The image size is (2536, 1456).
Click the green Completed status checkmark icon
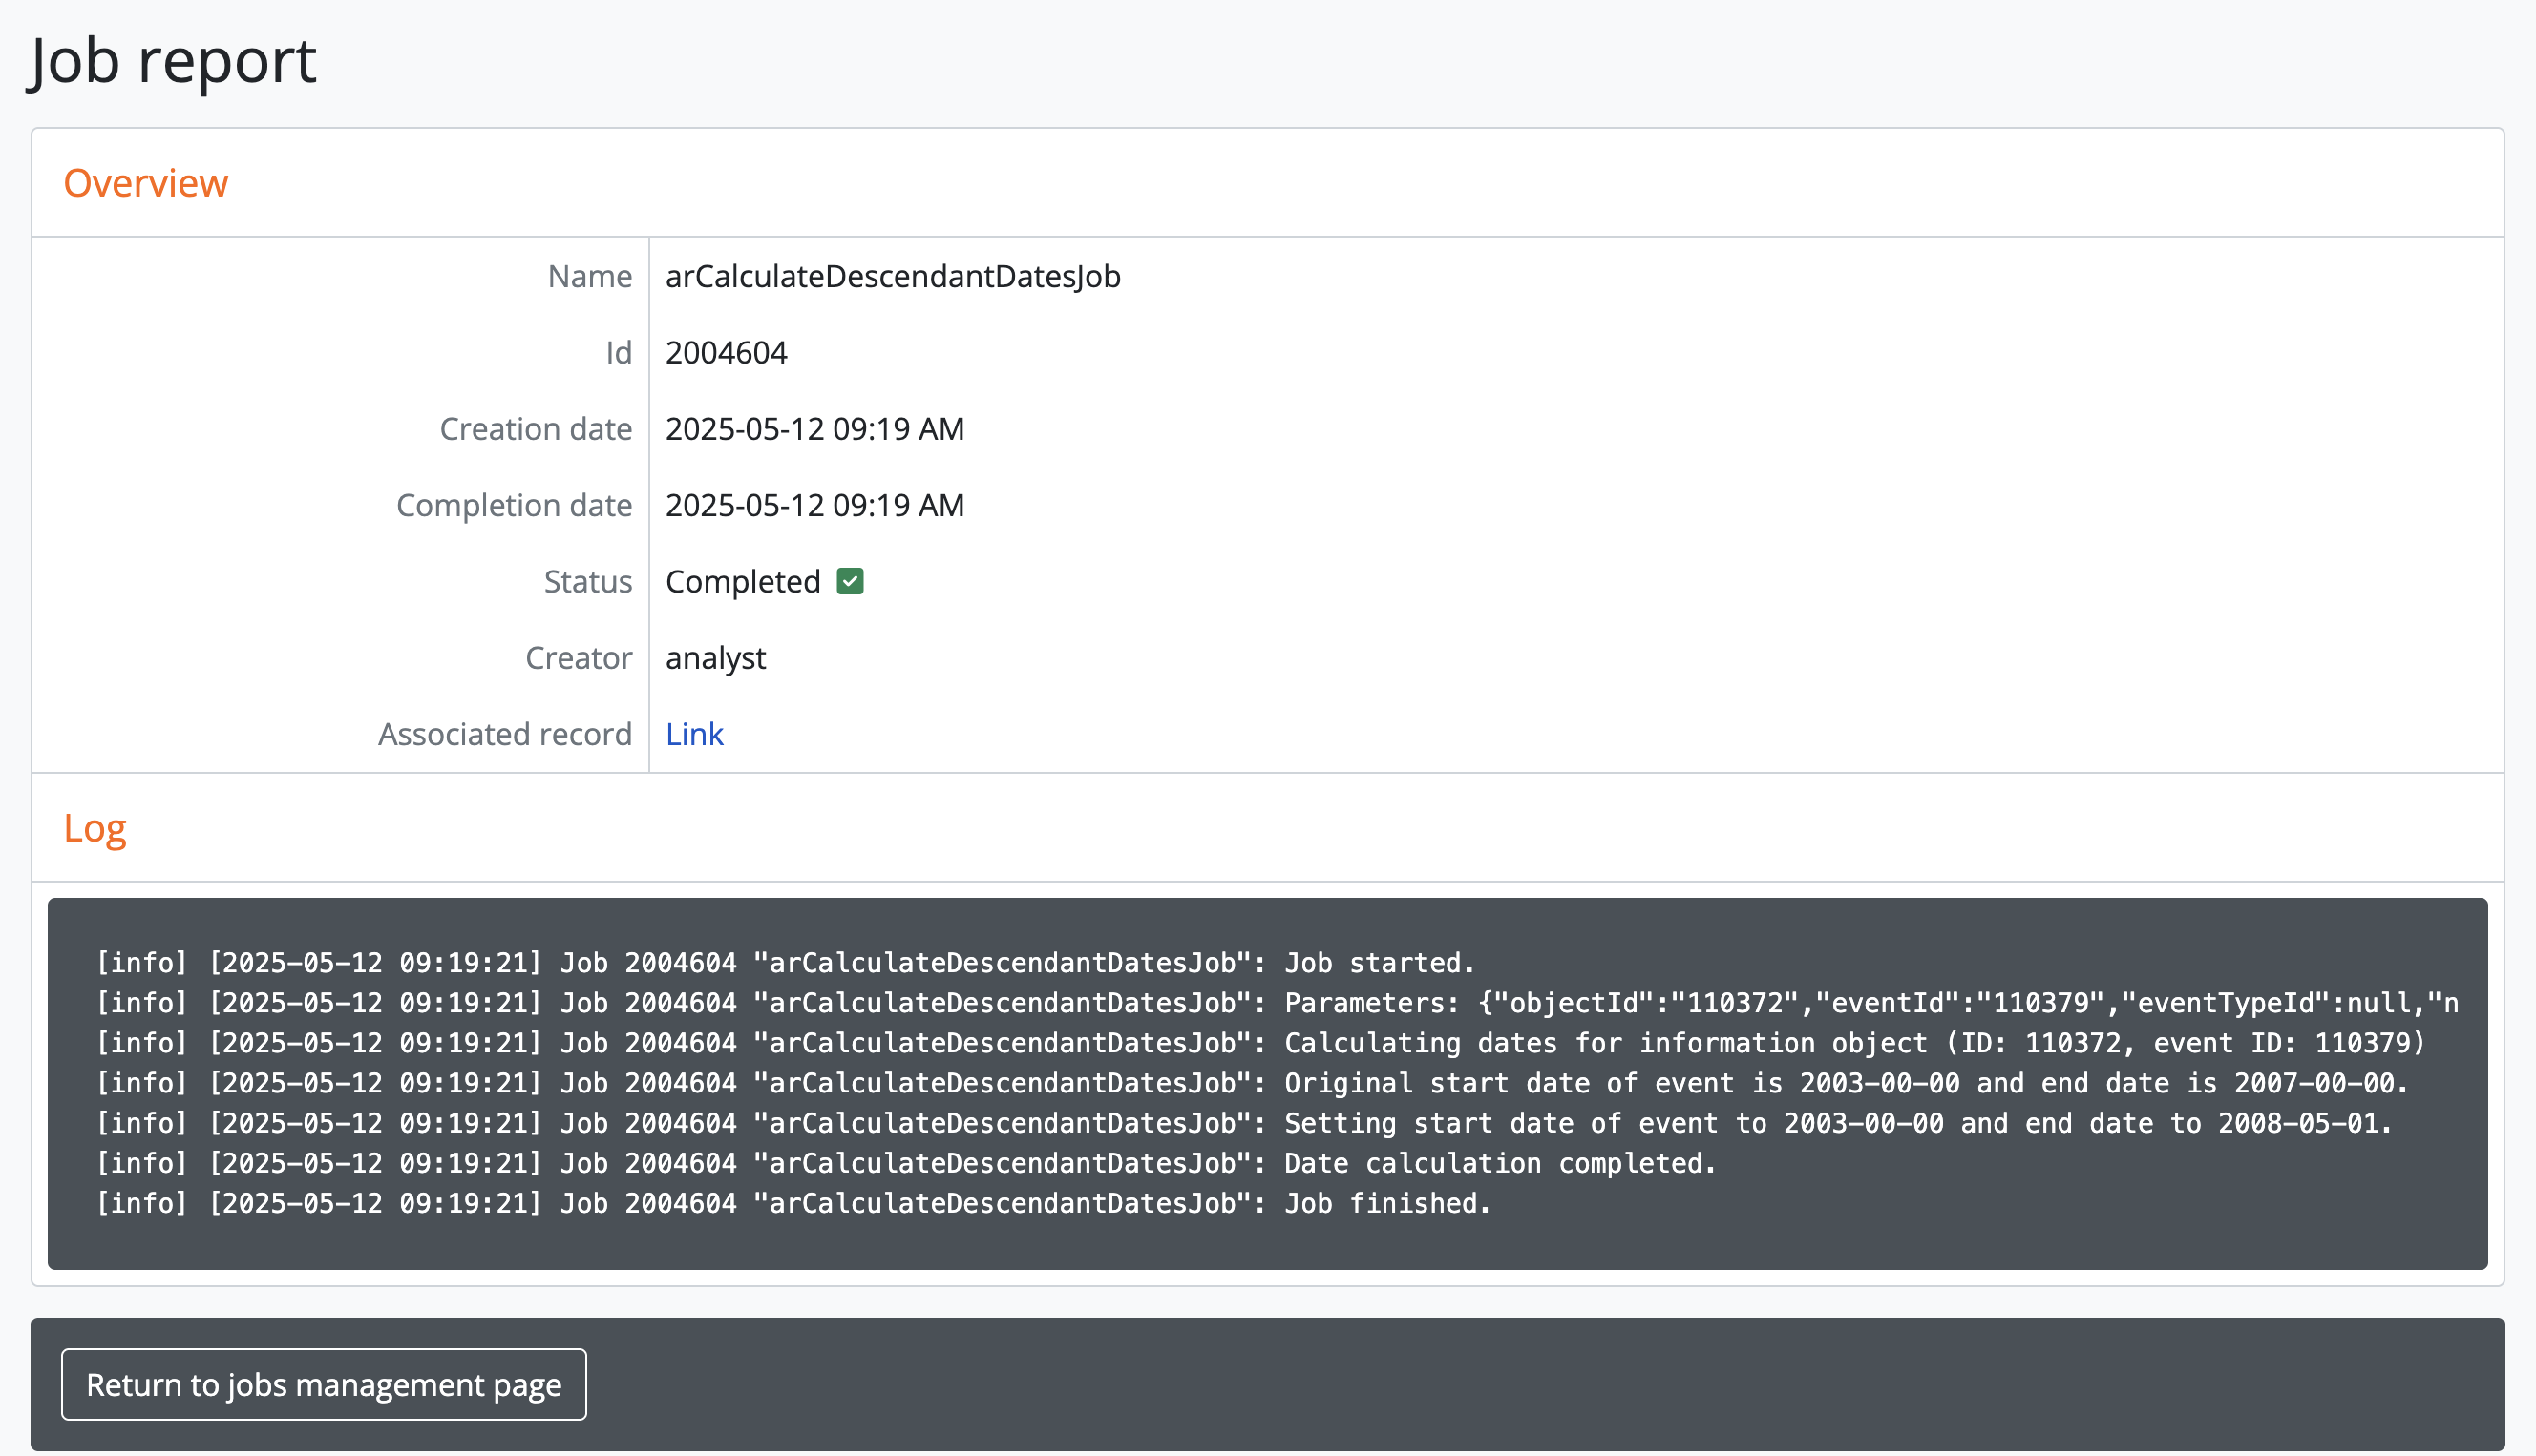(x=850, y=581)
